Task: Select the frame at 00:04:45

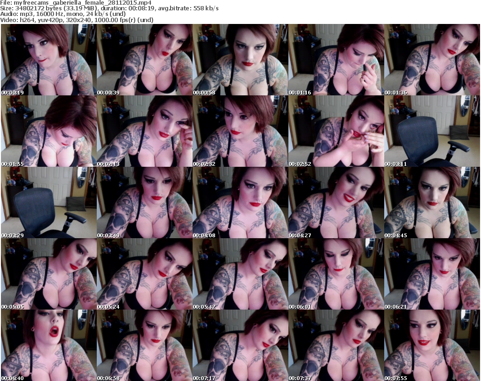Action: (x=432, y=203)
